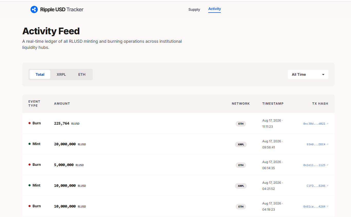Click the 5,000,000 RLUSD amount

click(69, 165)
